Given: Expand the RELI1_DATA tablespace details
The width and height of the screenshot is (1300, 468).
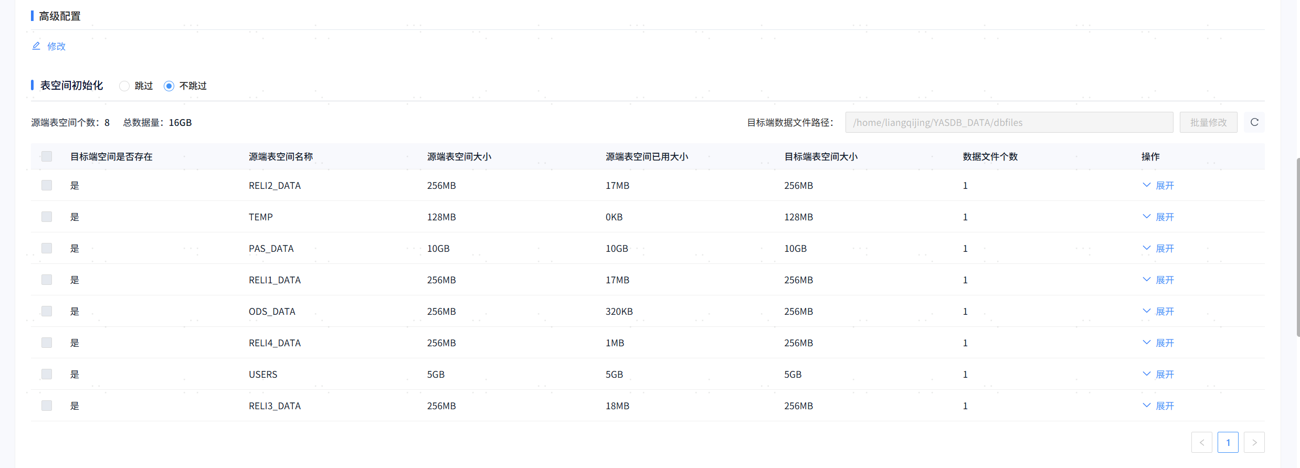Looking at the screenshot, I should pyautogui.click(x=1158, y=280).
